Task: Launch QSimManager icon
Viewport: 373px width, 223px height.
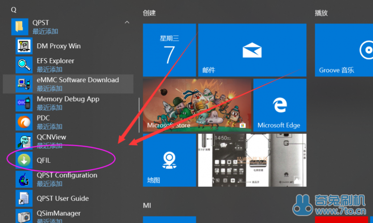Action: click(x=24, y=216)
